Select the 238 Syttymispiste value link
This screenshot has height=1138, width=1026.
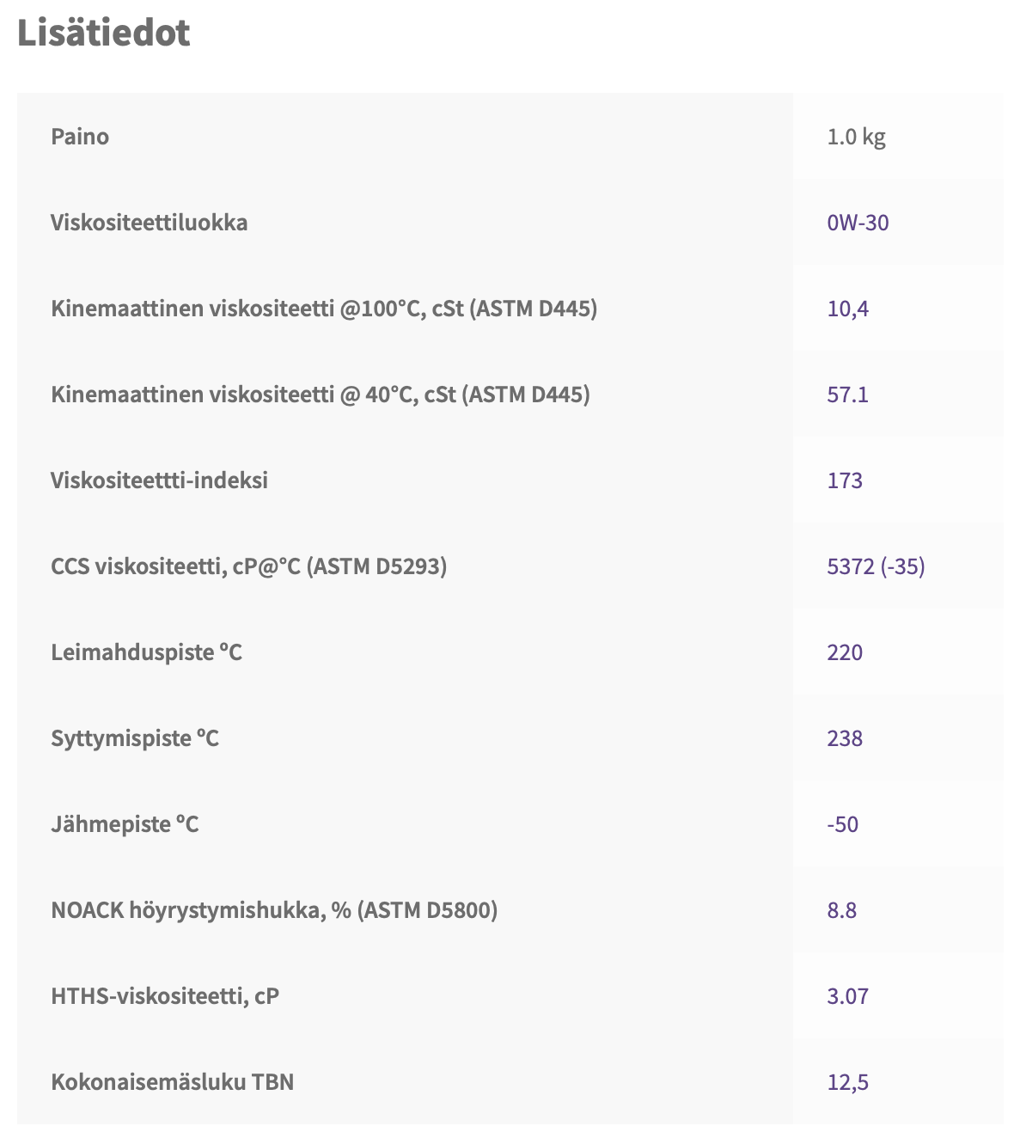tap(845, 738)
